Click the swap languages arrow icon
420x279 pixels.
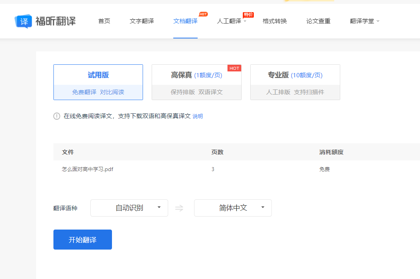tap(179, 208)
